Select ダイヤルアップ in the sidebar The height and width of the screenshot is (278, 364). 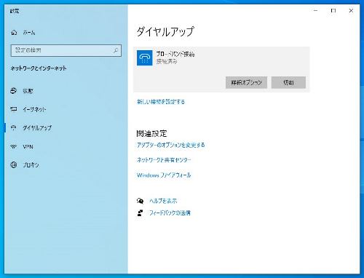pos(37,128)
